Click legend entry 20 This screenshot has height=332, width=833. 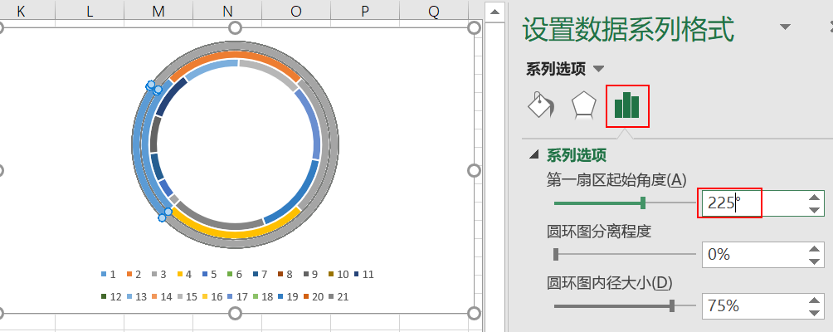pyautogui.click(x=314, y=296)
